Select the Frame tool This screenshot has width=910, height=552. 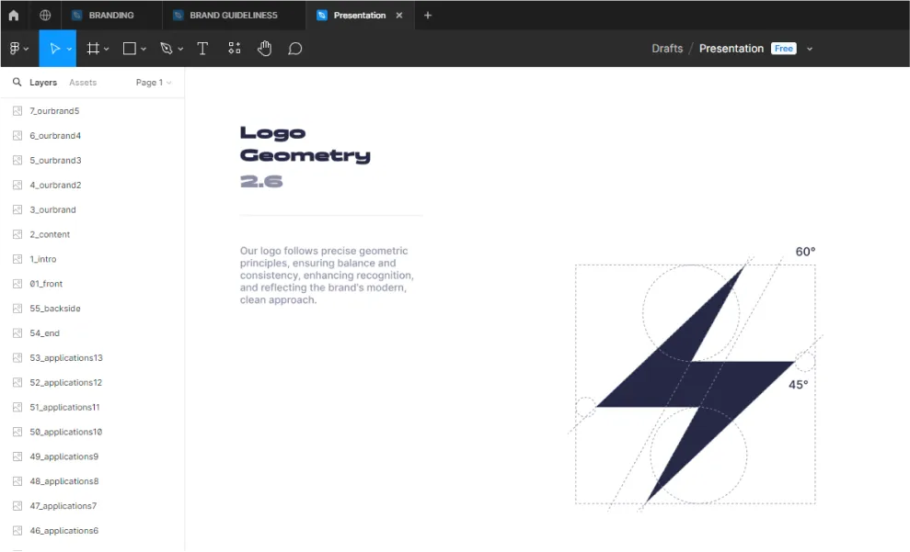click(x=93, y=49)
